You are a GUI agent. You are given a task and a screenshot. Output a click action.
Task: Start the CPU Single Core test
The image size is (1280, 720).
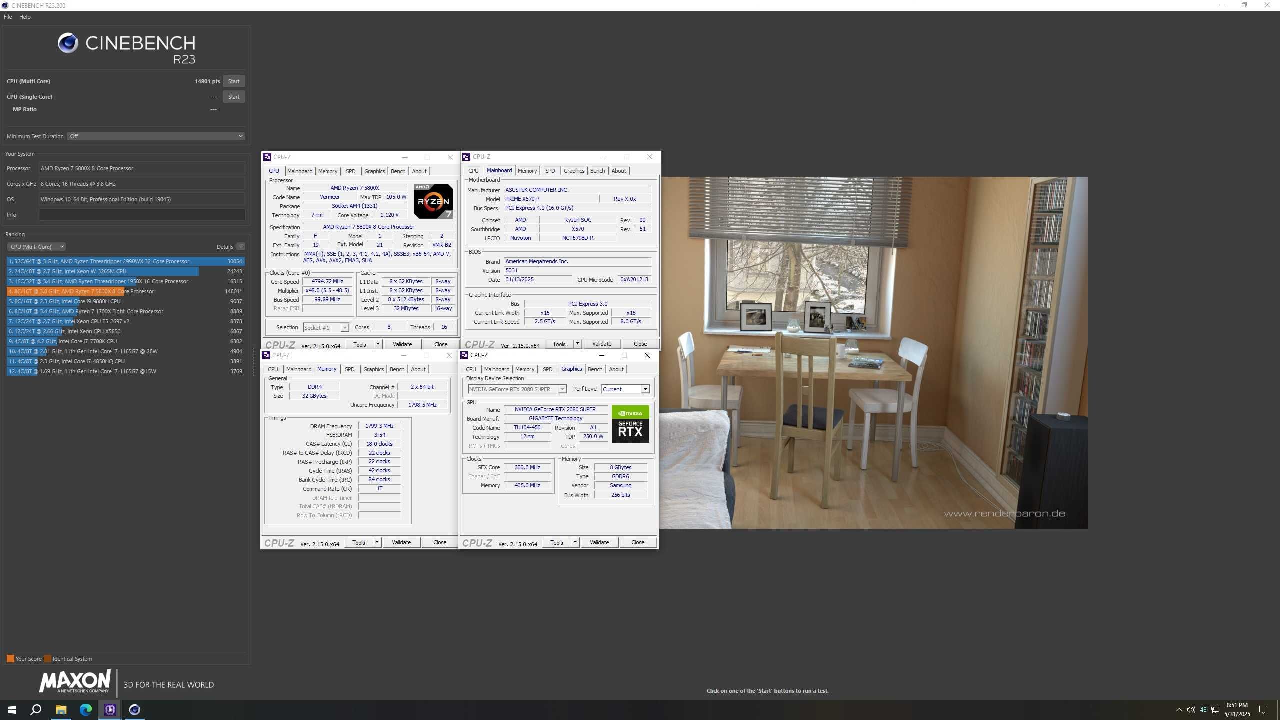[x=234, y=97]
